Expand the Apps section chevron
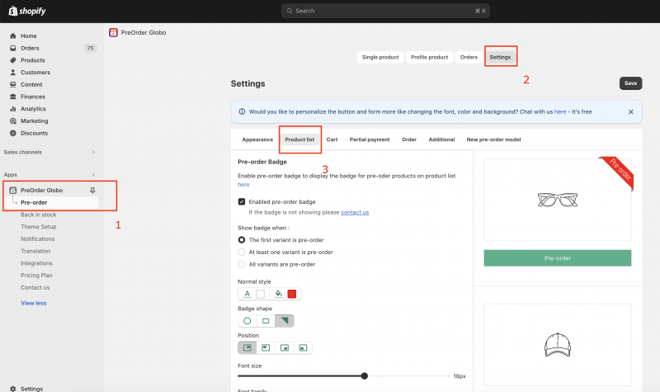This screenshot has width=660, height=392. pos(93,175)
